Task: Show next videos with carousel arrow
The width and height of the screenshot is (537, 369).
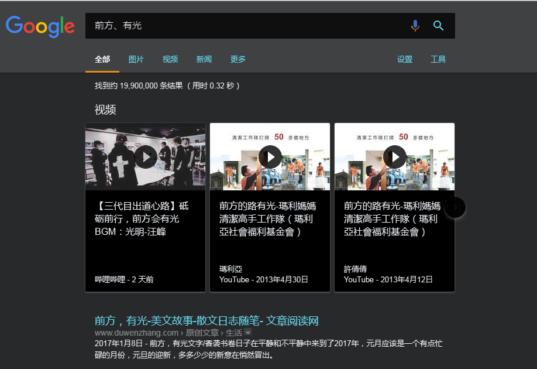Action: pos(455,207)
